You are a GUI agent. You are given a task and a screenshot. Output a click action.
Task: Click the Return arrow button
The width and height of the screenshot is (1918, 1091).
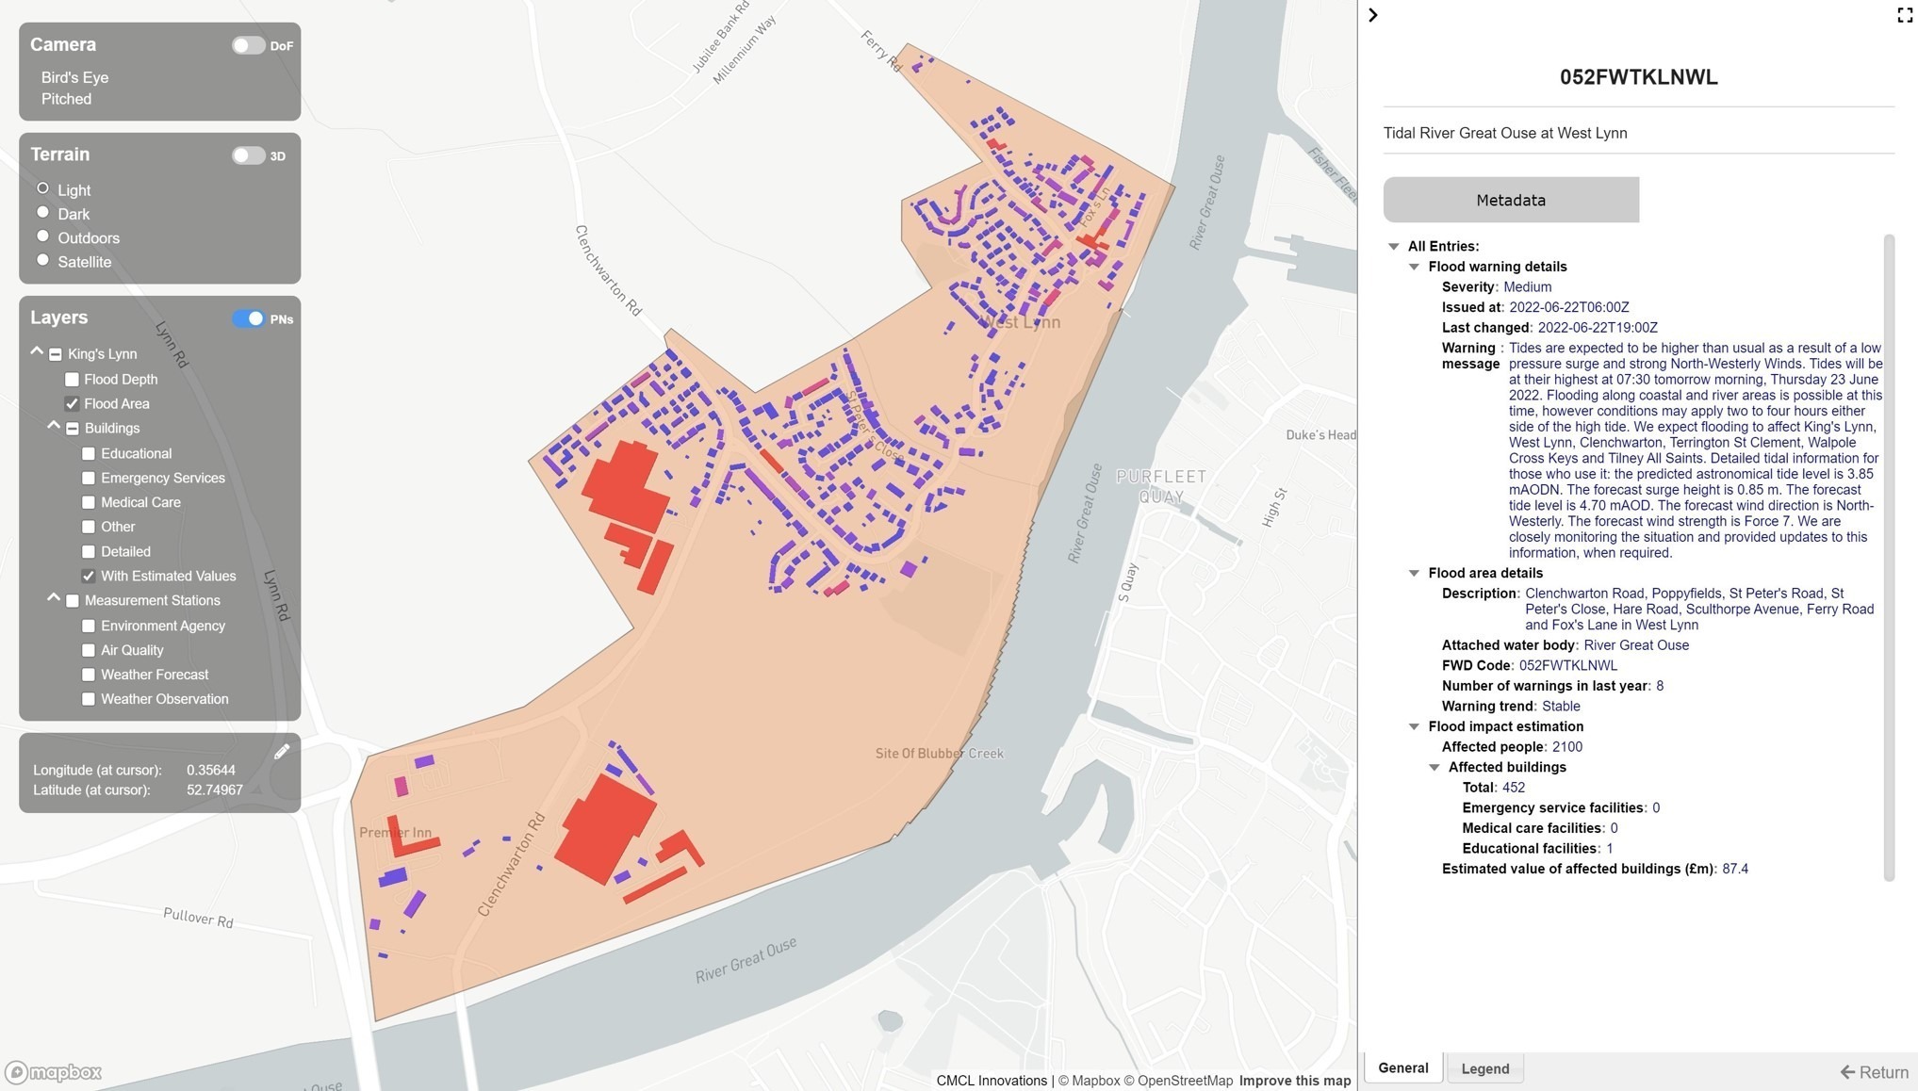[x=1874, y=1072]
